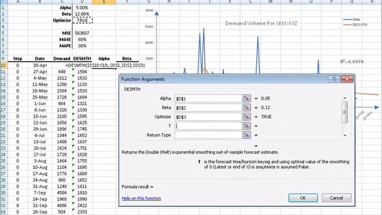Select the DESMTH column header cell
Viewport: 382px width, 215px height.
(x=82, y=59)
